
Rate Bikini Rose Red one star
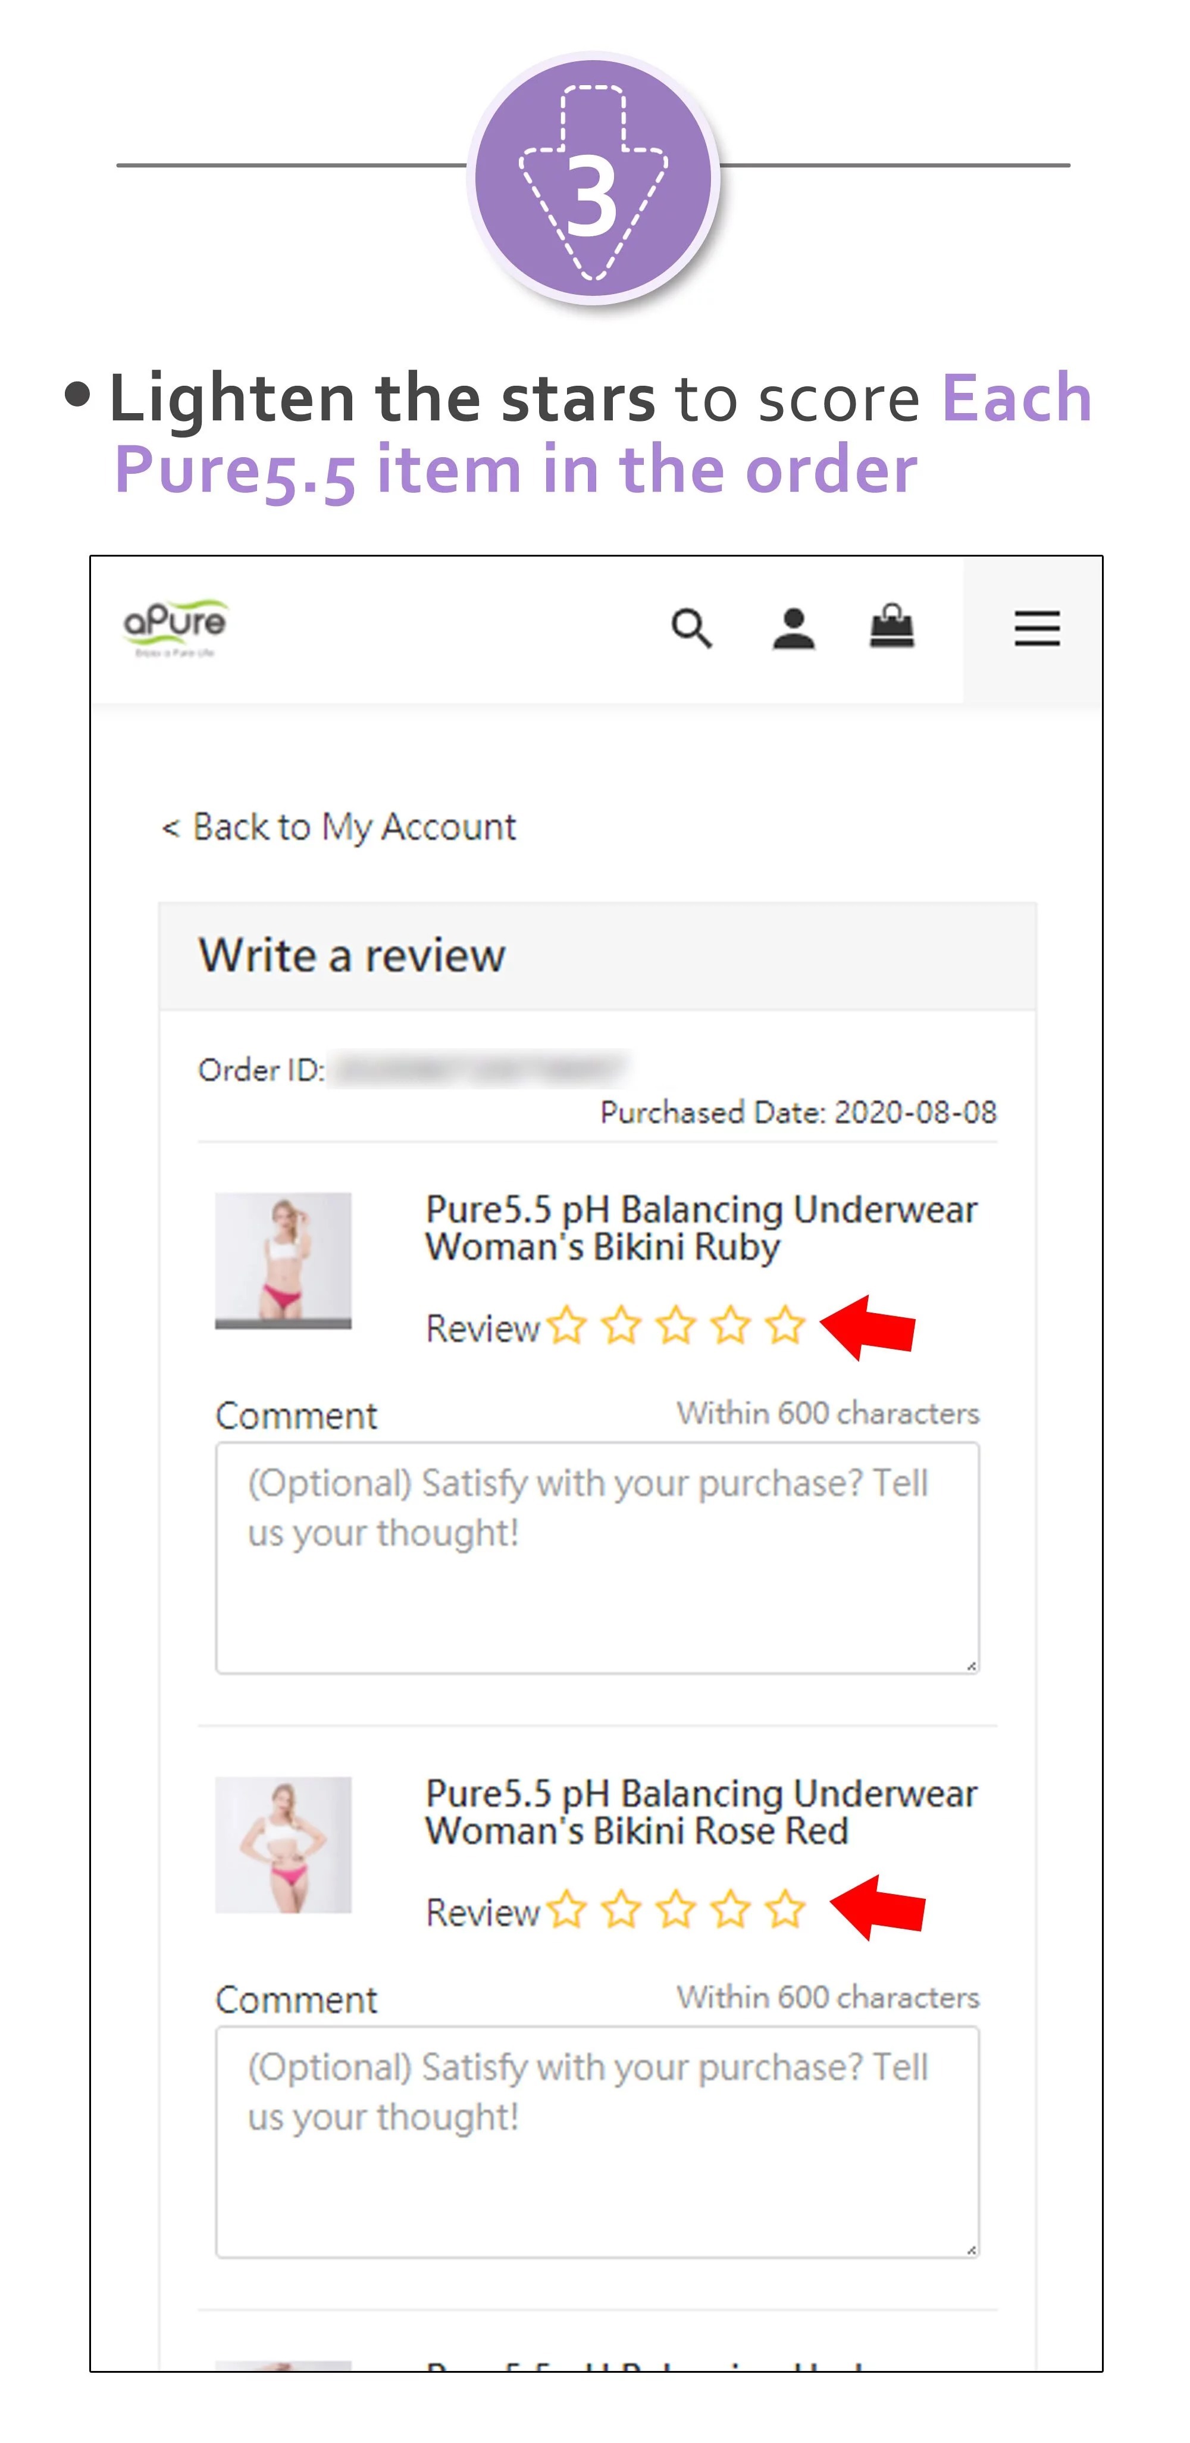tap(567, 1909)
